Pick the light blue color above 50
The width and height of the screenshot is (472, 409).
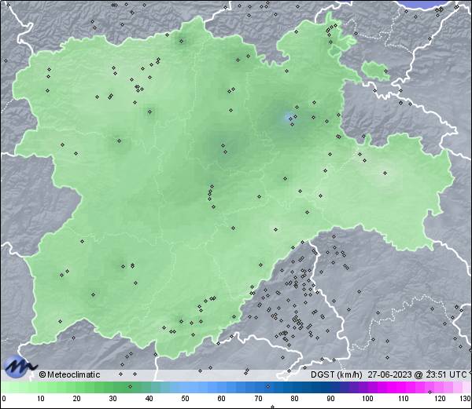pyautogui.click(x=185, y=387)
